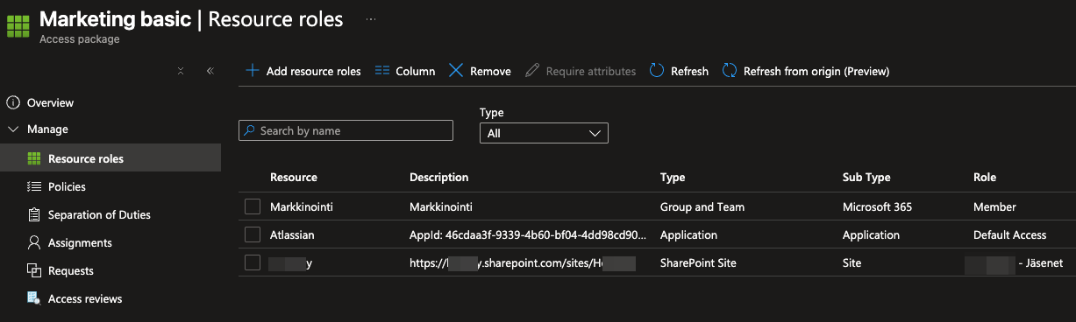Click the up-down sort arrows in sidebar
This screenshot has height=322, width=1076.
(181, 71)
